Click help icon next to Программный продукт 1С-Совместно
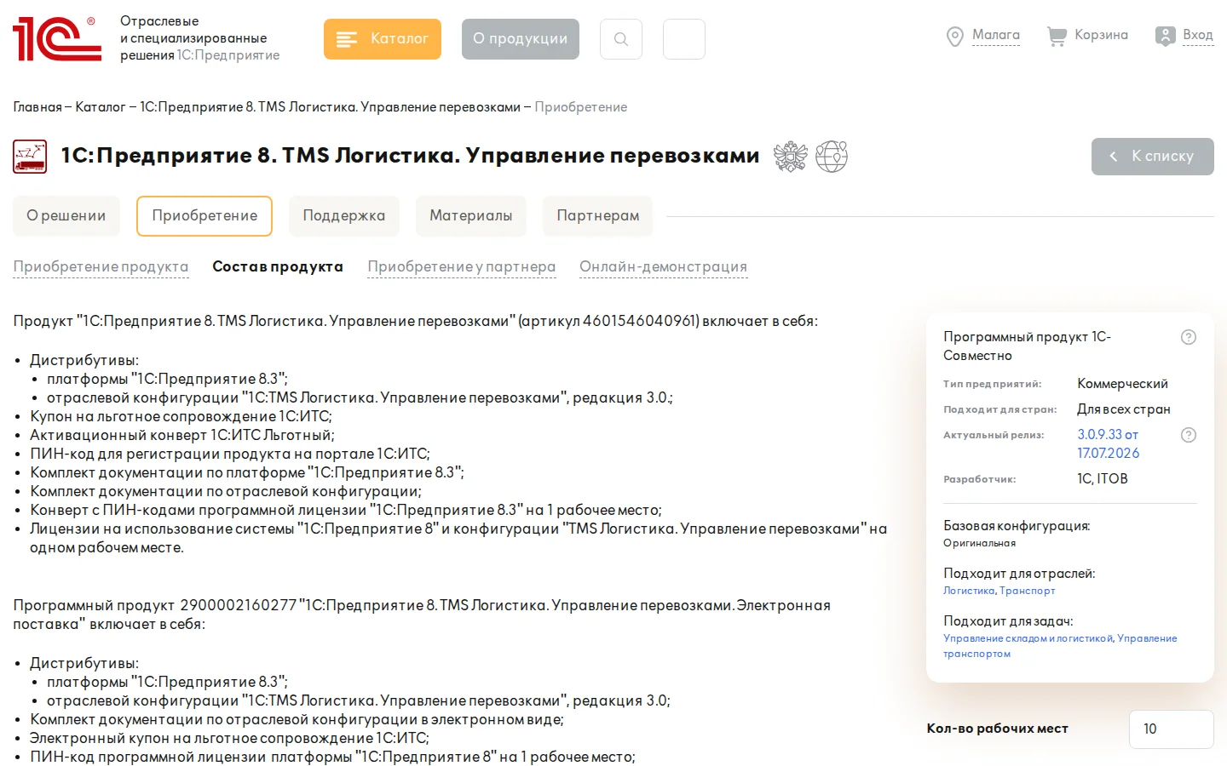The image size is (1227, 766). coord(1189,337)
